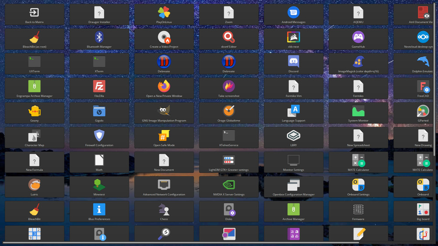Open LightDM GTK+ Greeter settings
Screen dimensions: 438x246
coord(229,162)
